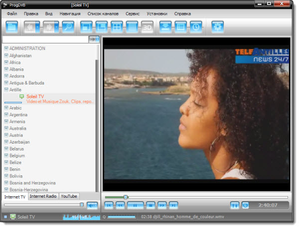
Task: Switch to the YouTube tab
Action: pos(69,196)
